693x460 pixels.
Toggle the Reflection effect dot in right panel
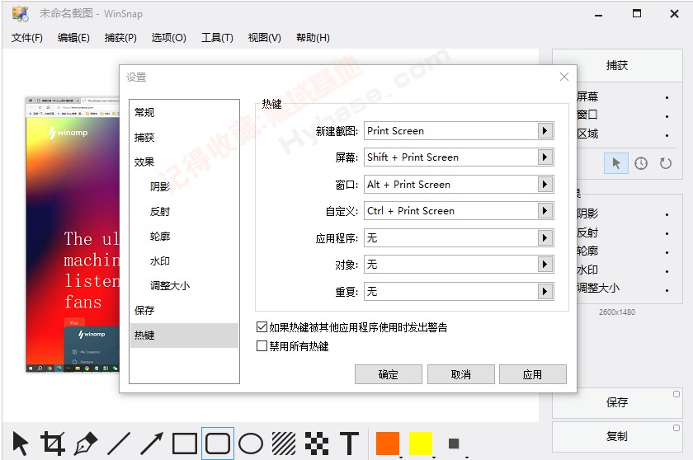667,233
